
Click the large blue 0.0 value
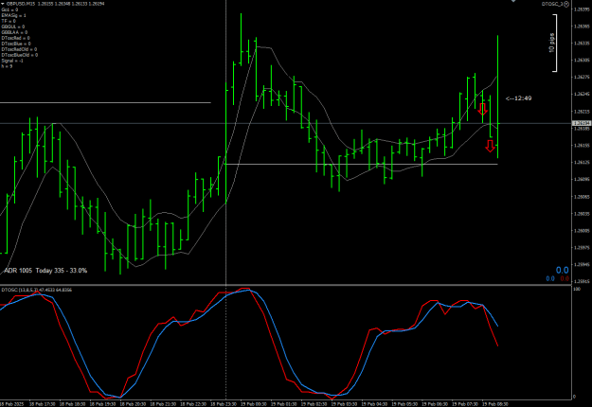pyautogui.click(x=562, y=270)
